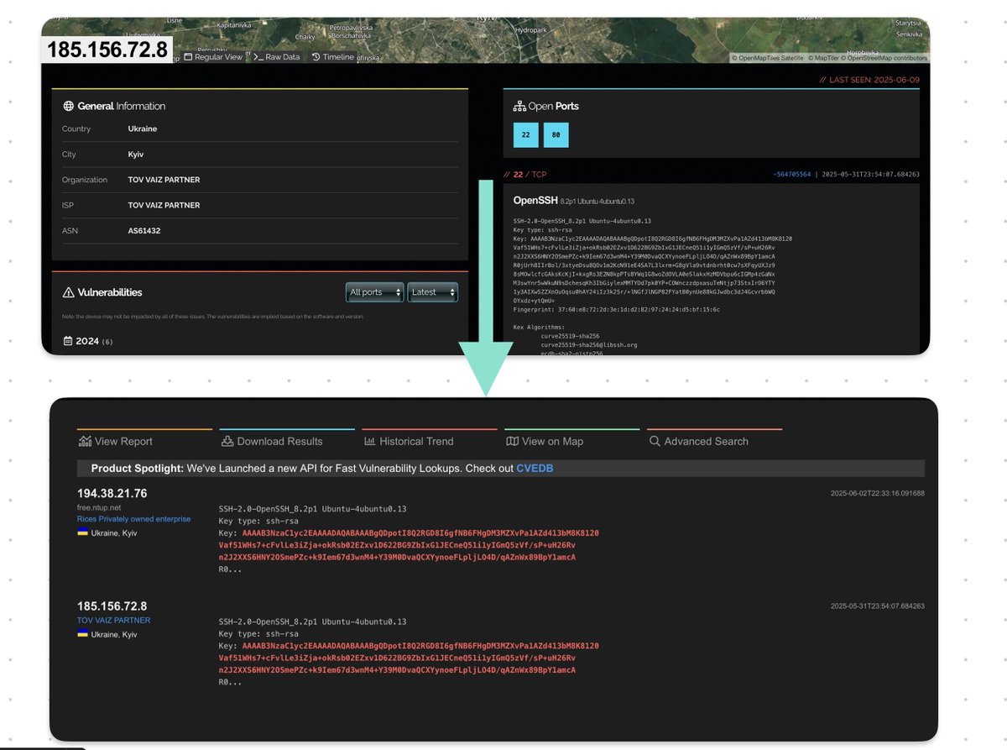Open Advanced Search
This screenshot has width=1007, height=750.
pos(698,441)
